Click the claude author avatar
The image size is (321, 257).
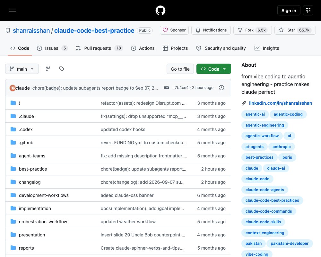(x=13, y=88)
